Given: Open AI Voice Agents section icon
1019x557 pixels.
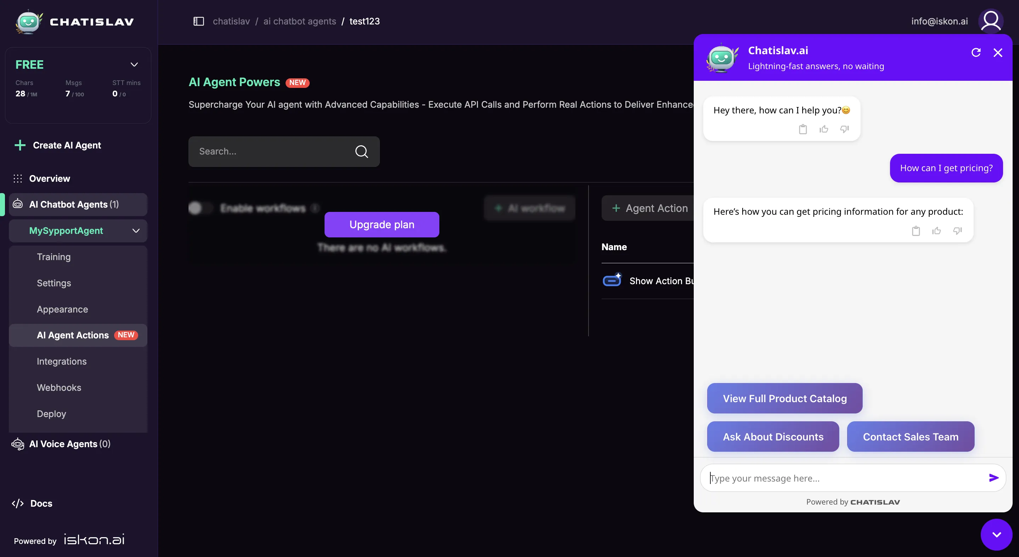Looking at the screenshot, I should 17,444.
